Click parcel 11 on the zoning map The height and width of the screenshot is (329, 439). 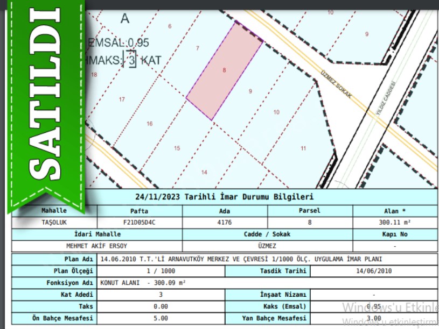(x=303, y=148)
